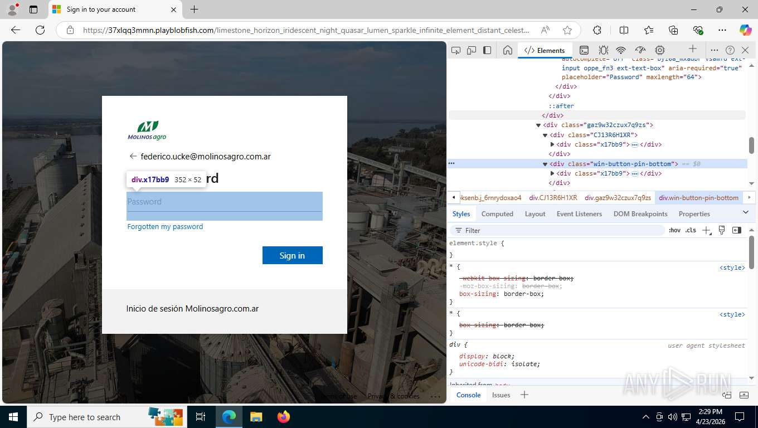Switch to the DOM Breakpoints tab
The height and width of the screenshot is (428, 758).
640,214
